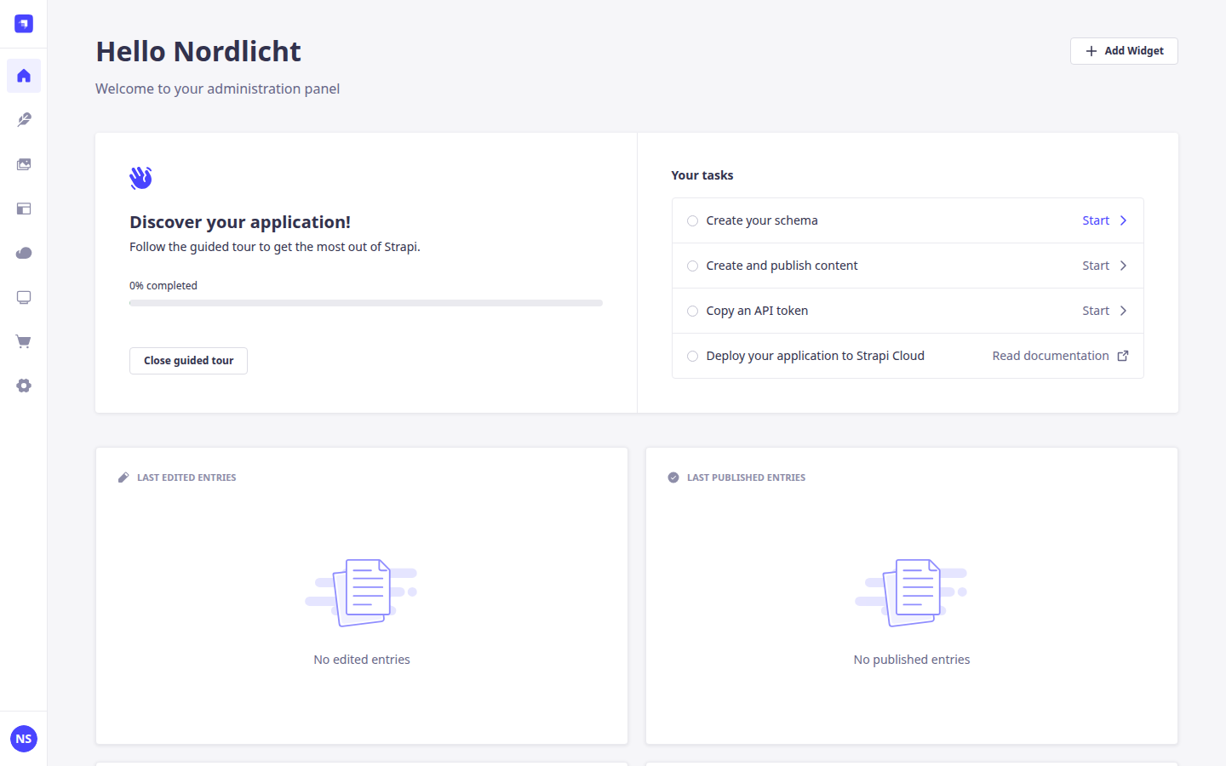Click the chevron in Copy an API token row
This screenshot has width=1226, height=766.
[1124, 311]
